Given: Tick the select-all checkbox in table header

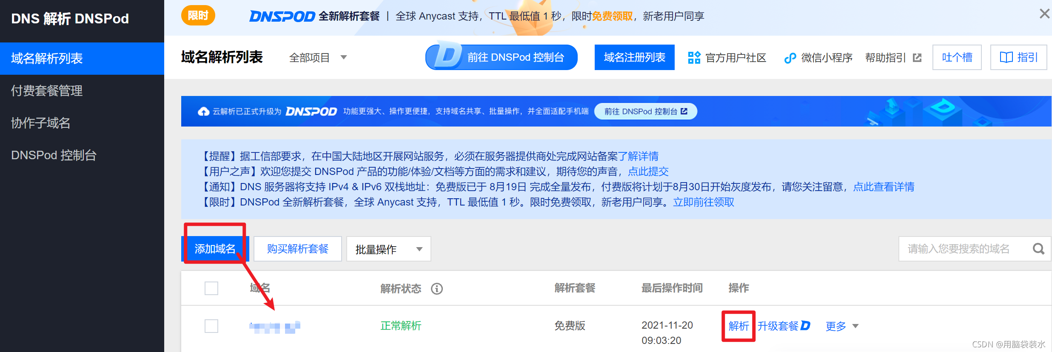Looking at the screenshot, I should pos(211,288).
